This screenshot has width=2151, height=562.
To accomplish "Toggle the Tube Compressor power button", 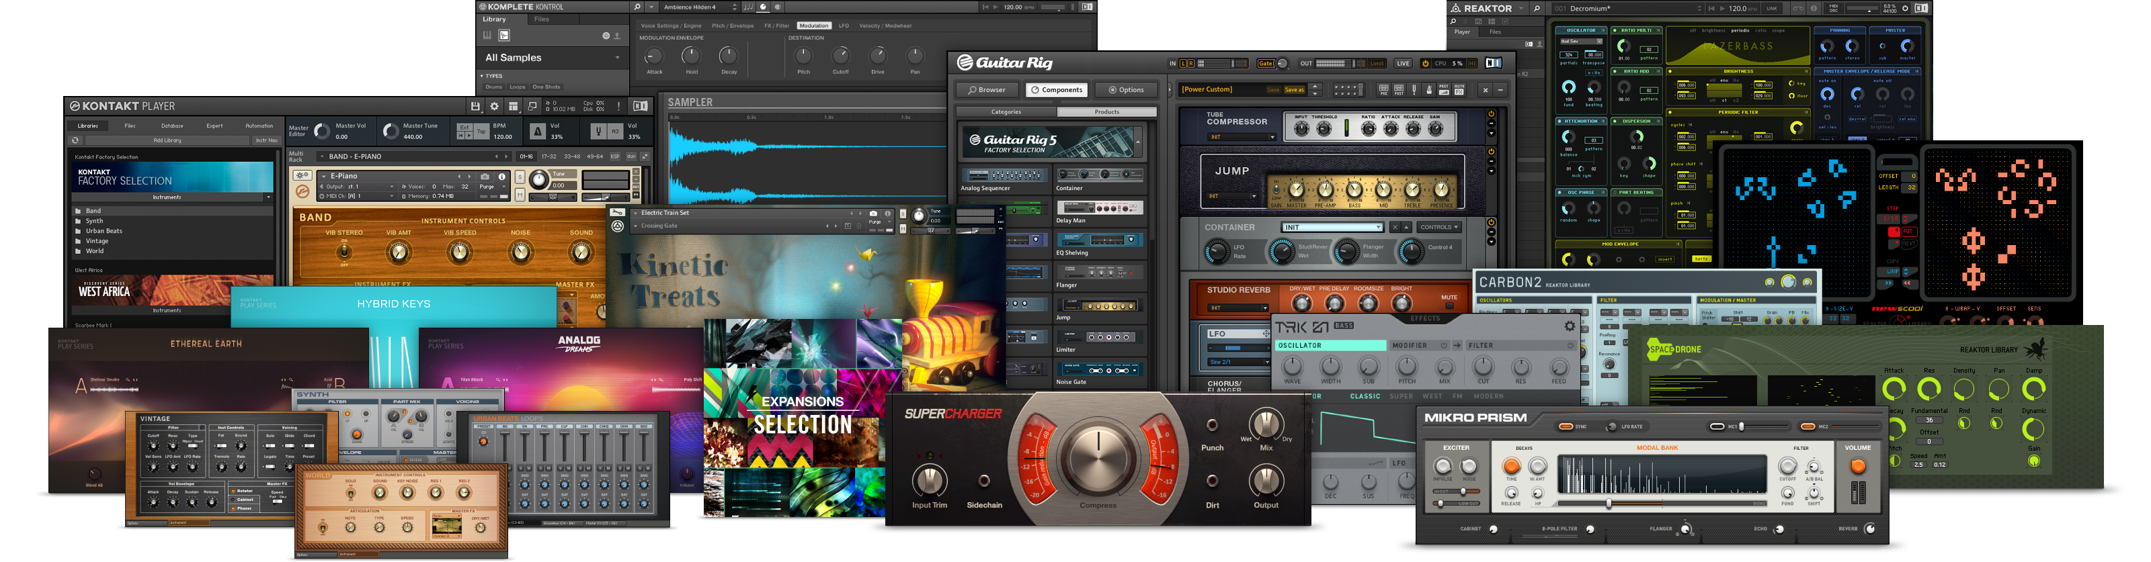I will (1492, 114).
